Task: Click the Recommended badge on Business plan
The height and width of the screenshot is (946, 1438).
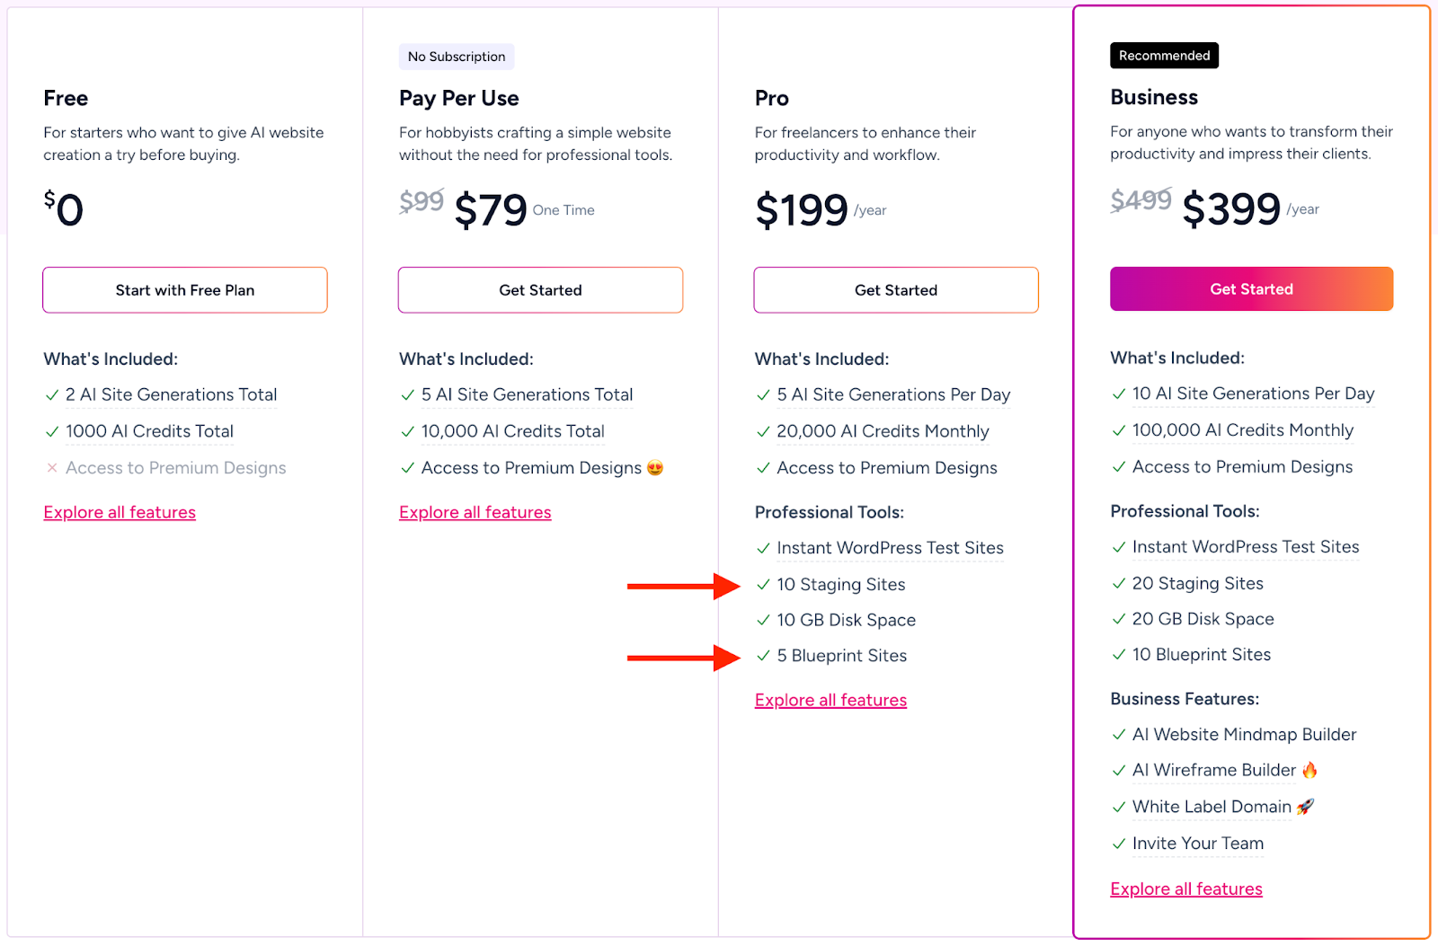Action: 1163,55
